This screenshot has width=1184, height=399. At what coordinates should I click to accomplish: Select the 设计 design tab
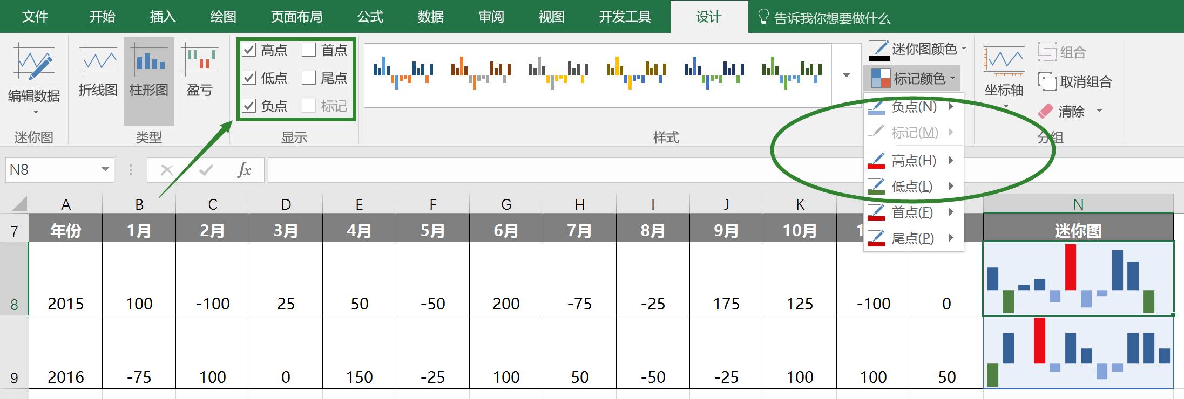click(x=709, y=17)
